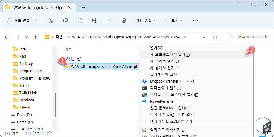Image resolution: width=274 pixels, height=137 pixels.
Task: Open the three-dots more options menu
Action: 195,20
